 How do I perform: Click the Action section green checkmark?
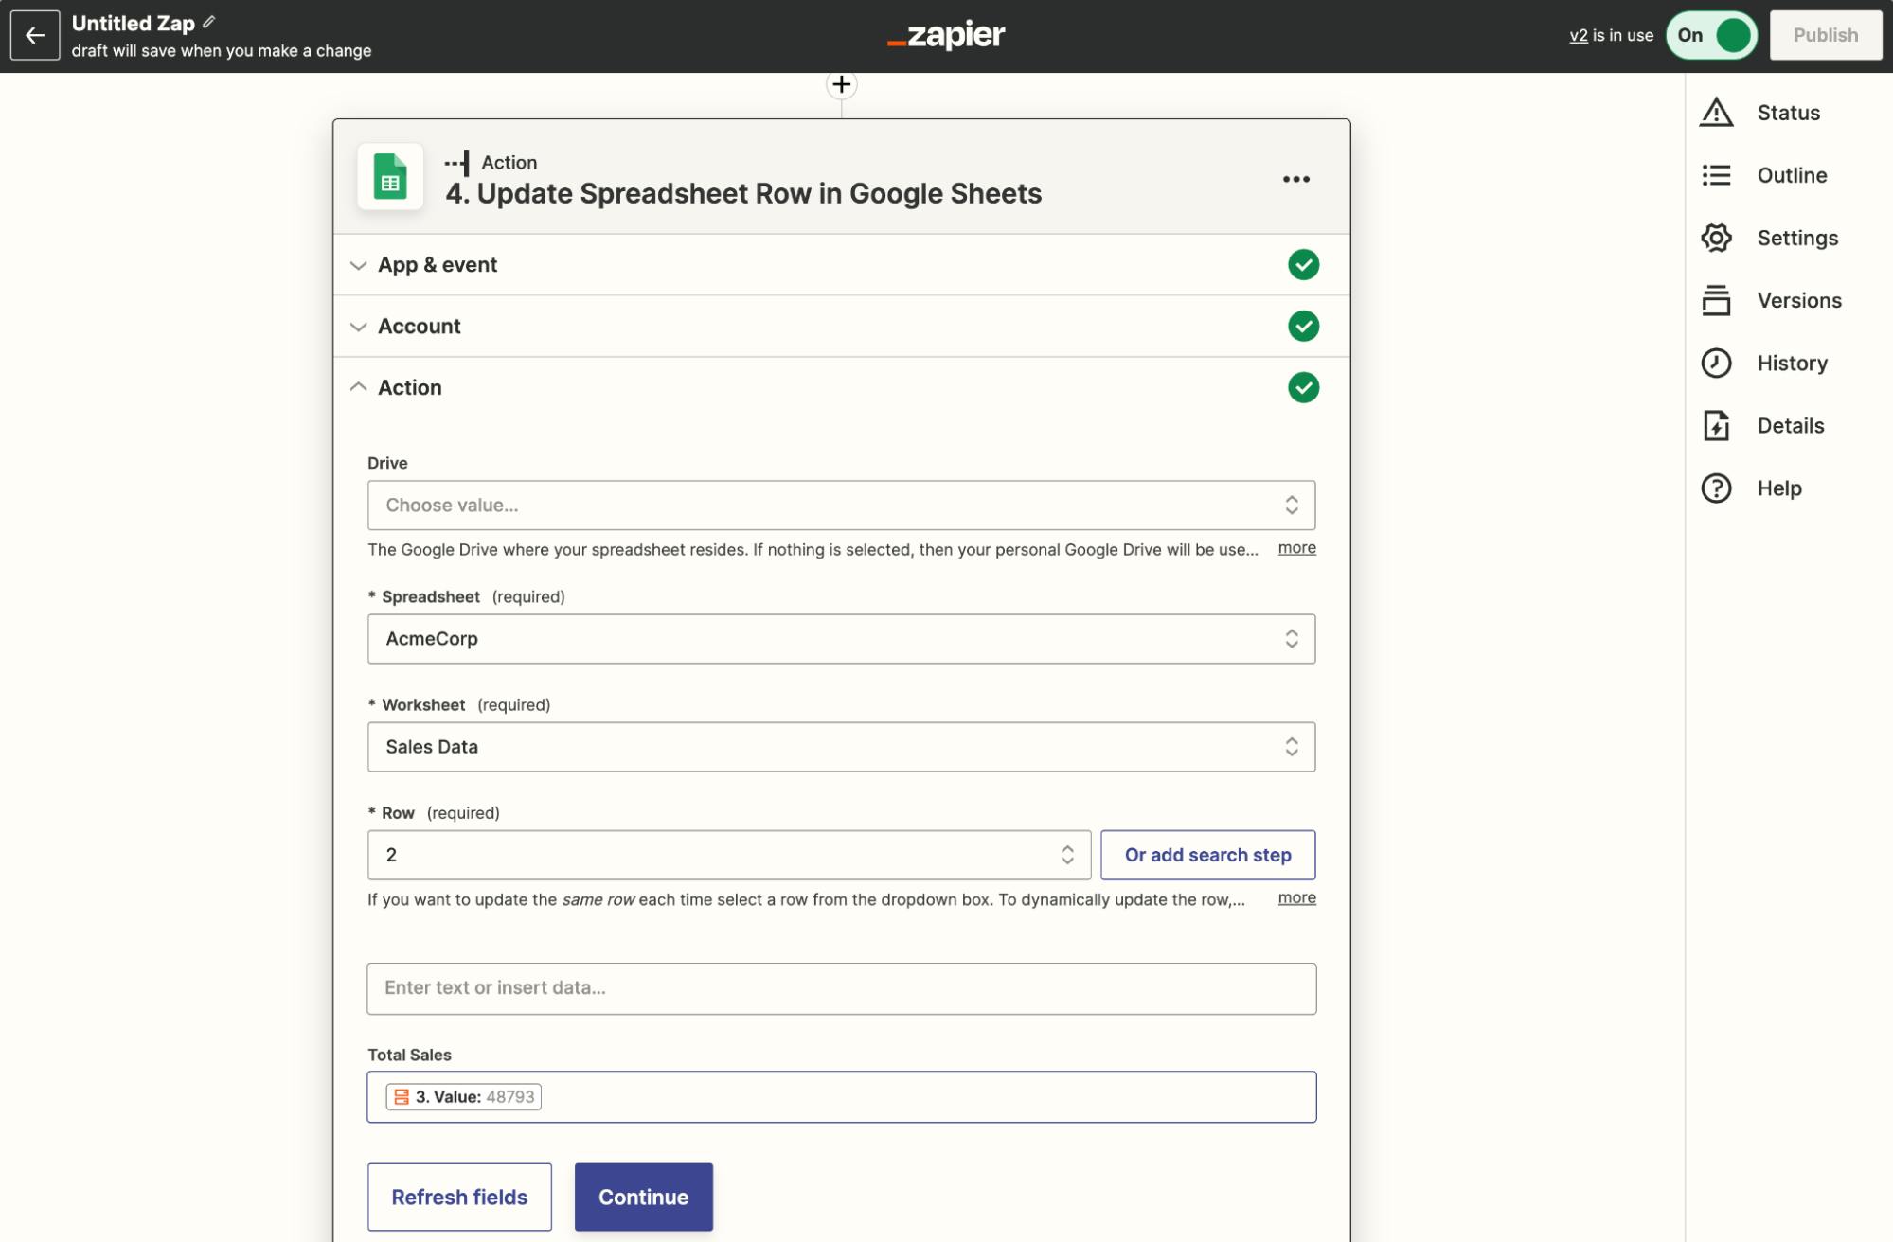coord(1303,387)
